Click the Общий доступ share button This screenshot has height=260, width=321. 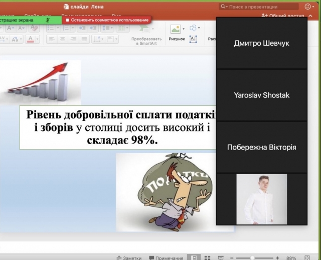tap(285, 16)
